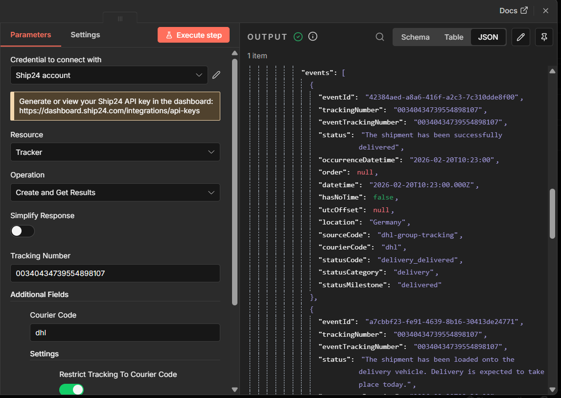
Task: Click the edit output pencil icon
Action: 520,37
